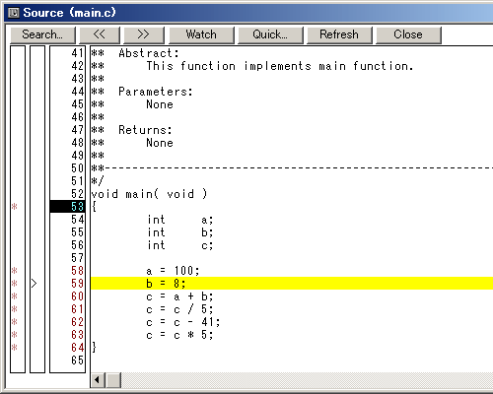Click the highlighted statement b = 8

(166, 284)
